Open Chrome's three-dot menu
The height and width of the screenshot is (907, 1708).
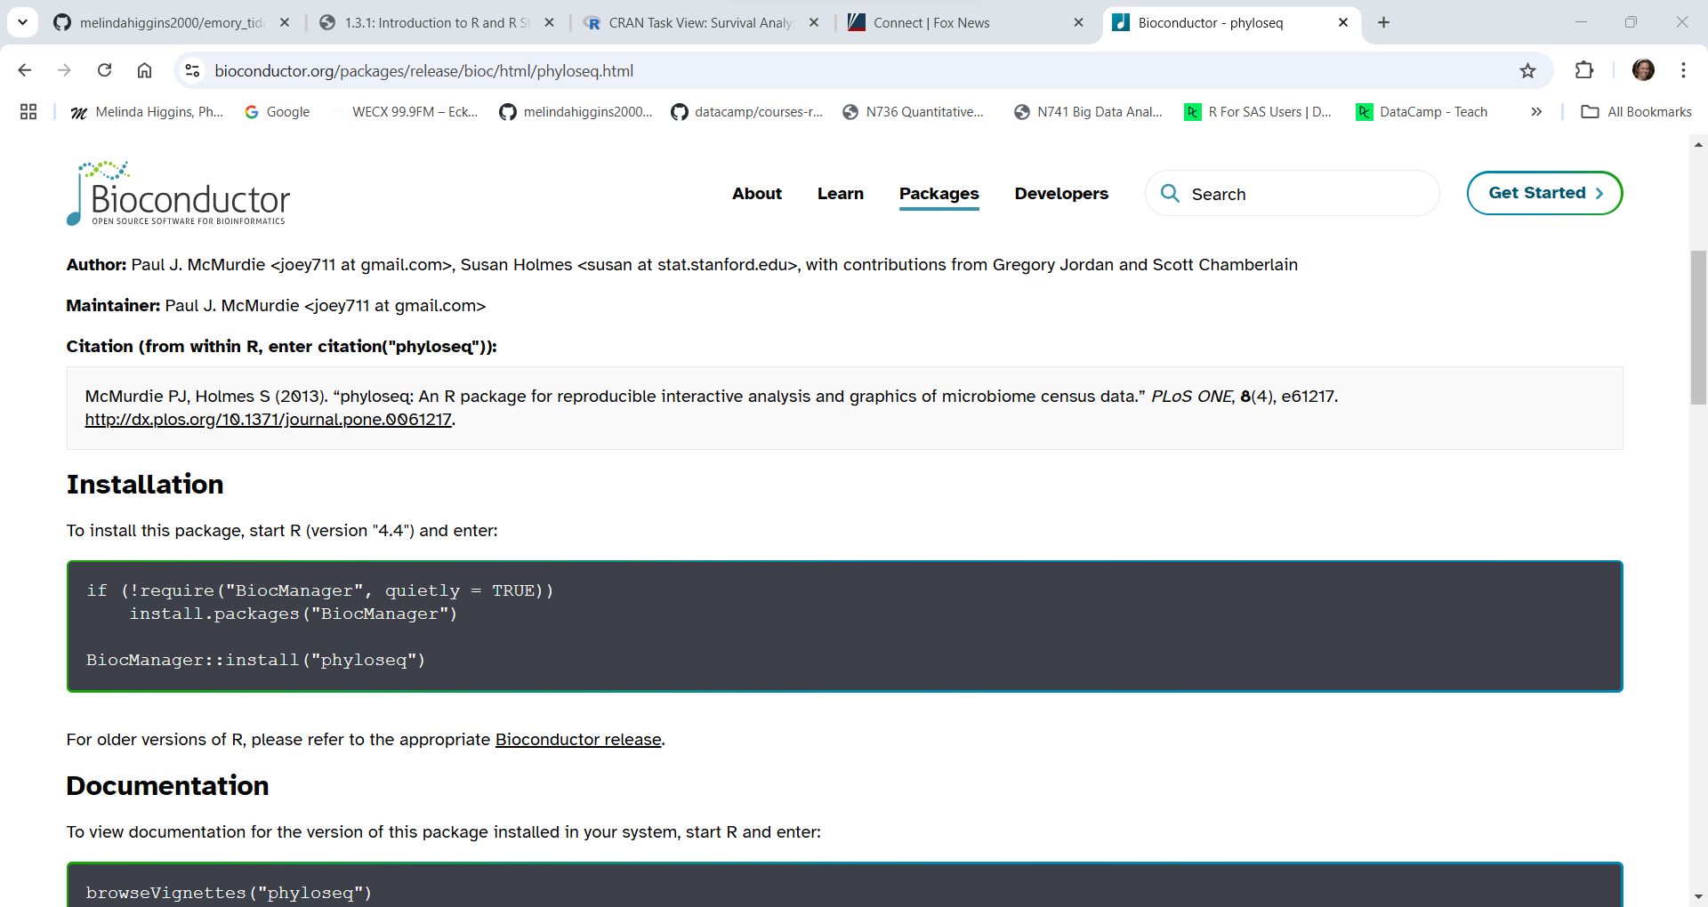coord(1683,70)
